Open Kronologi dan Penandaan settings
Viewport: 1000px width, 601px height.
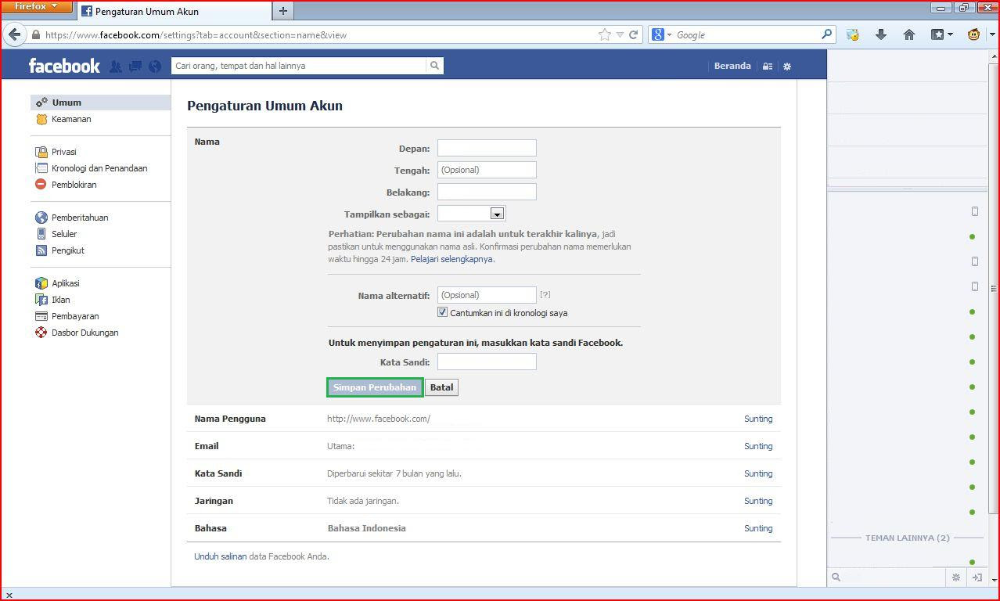(100, 168)
